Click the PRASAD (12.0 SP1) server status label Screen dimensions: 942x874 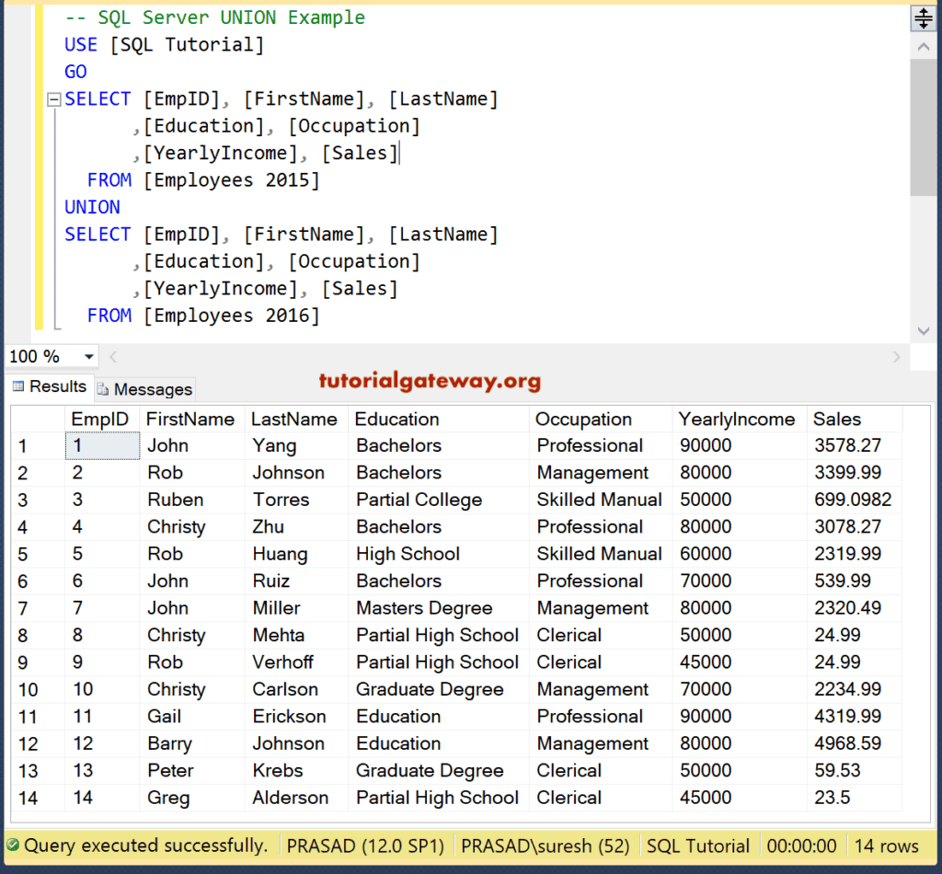[364, 845]
